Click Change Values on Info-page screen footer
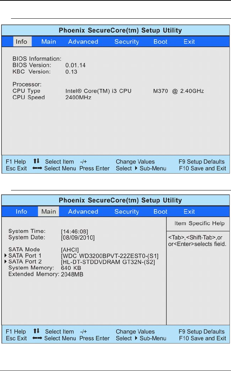 tap(135, 162)
